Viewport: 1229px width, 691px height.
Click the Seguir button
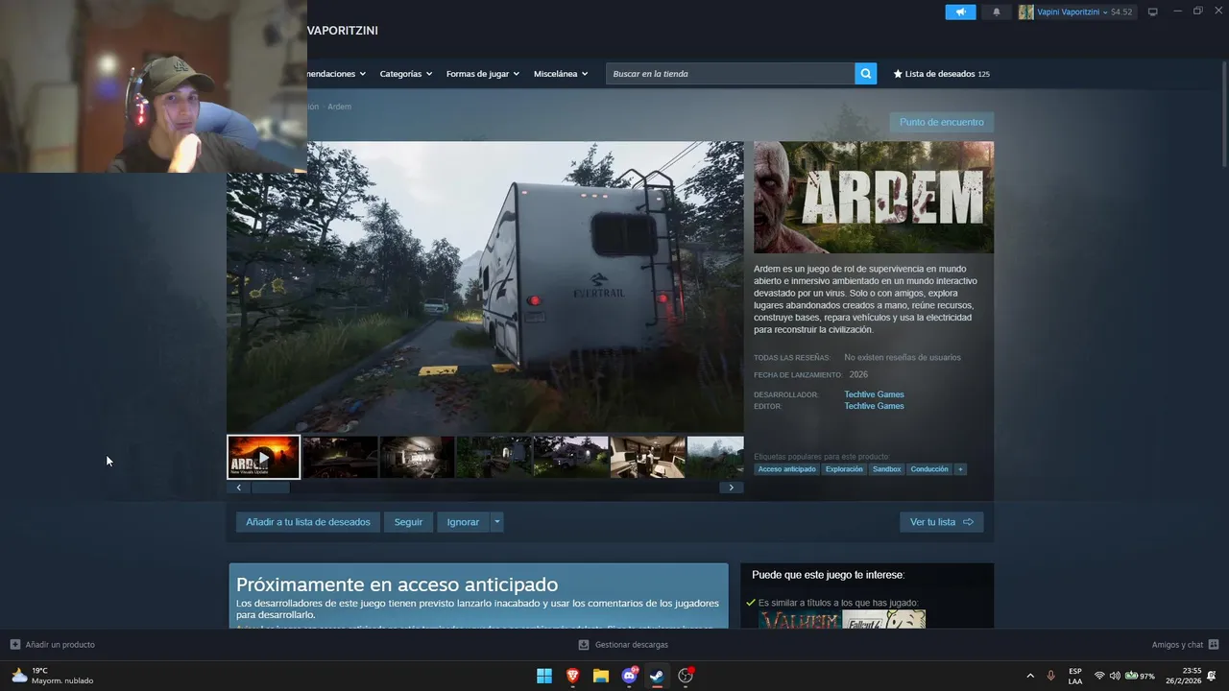click(x=408, y=522)
